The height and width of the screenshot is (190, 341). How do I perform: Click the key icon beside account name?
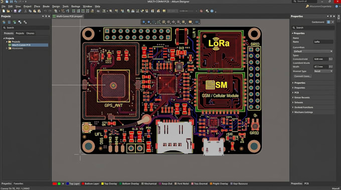tap(307, 6)
